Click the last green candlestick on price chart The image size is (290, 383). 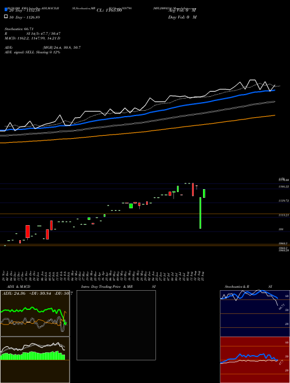pos(204,193)
